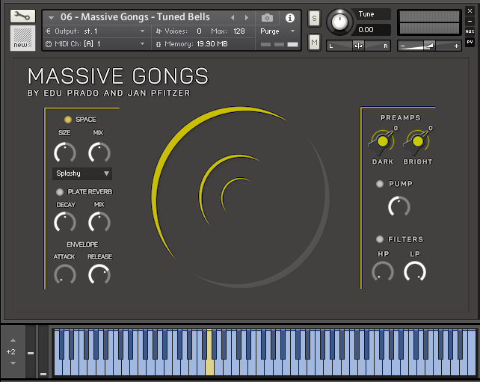Mute the instrument with M button
Viewport: 480px width, 382px height.
tap(314, 43)
